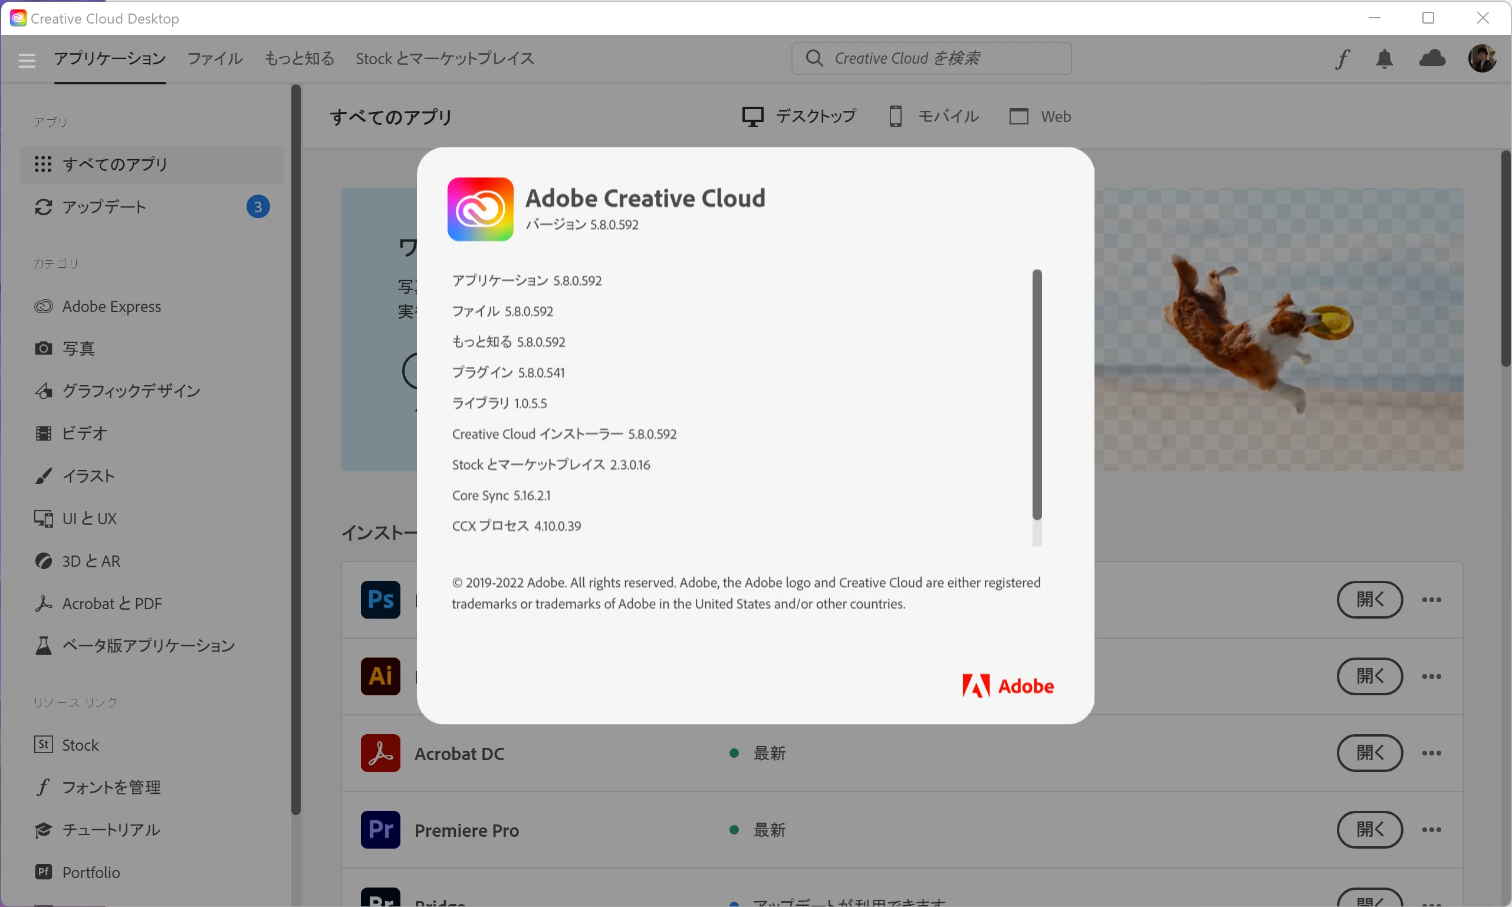
Task: Click the about dialog version scrollbar
Action: 1037,395
